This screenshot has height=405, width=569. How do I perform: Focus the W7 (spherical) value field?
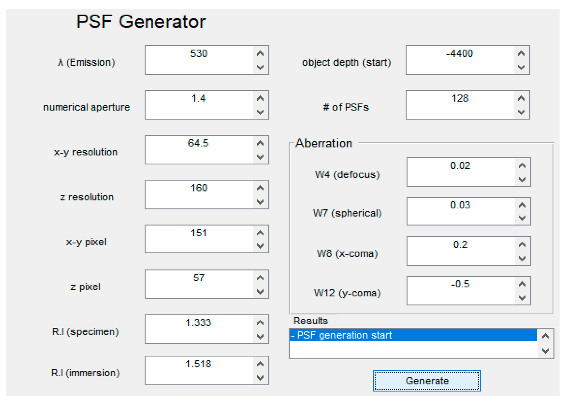click(461, 211)
